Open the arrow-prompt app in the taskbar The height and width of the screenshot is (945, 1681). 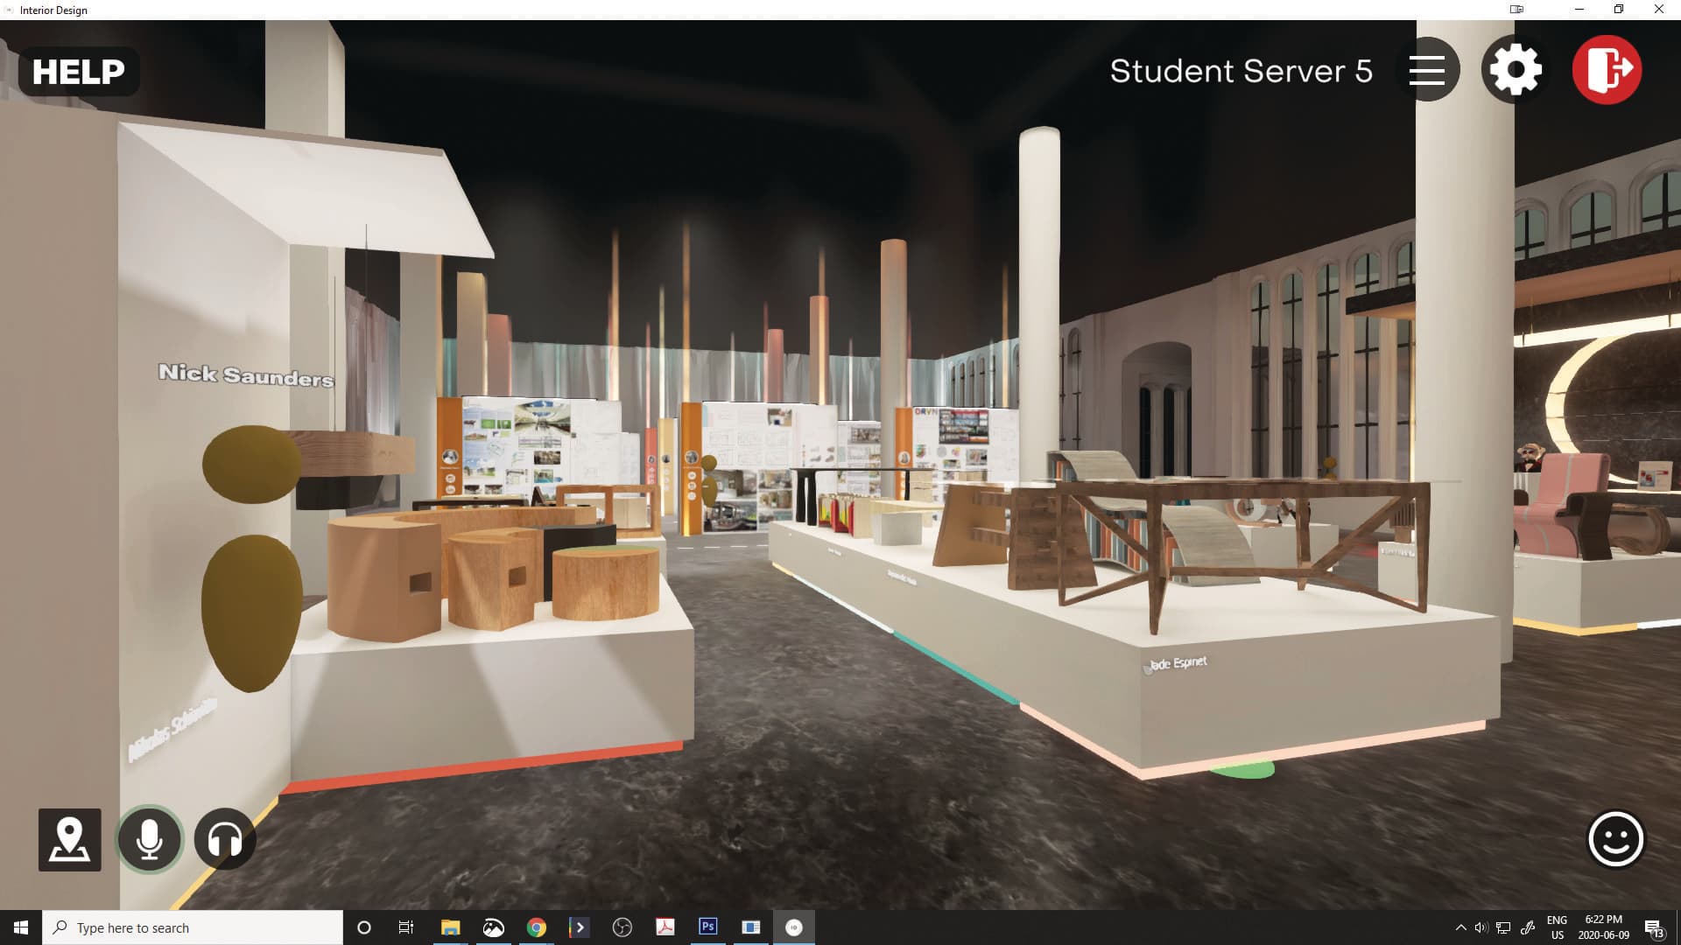[x=579, y=927]
